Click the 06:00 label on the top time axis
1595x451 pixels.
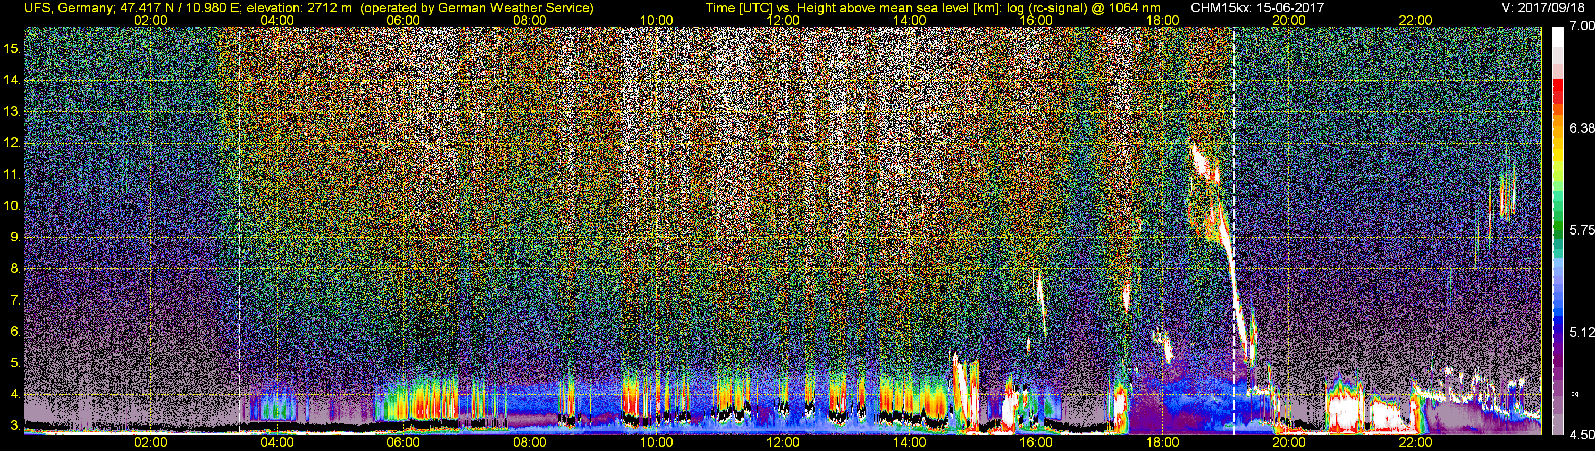pos(403,20)
